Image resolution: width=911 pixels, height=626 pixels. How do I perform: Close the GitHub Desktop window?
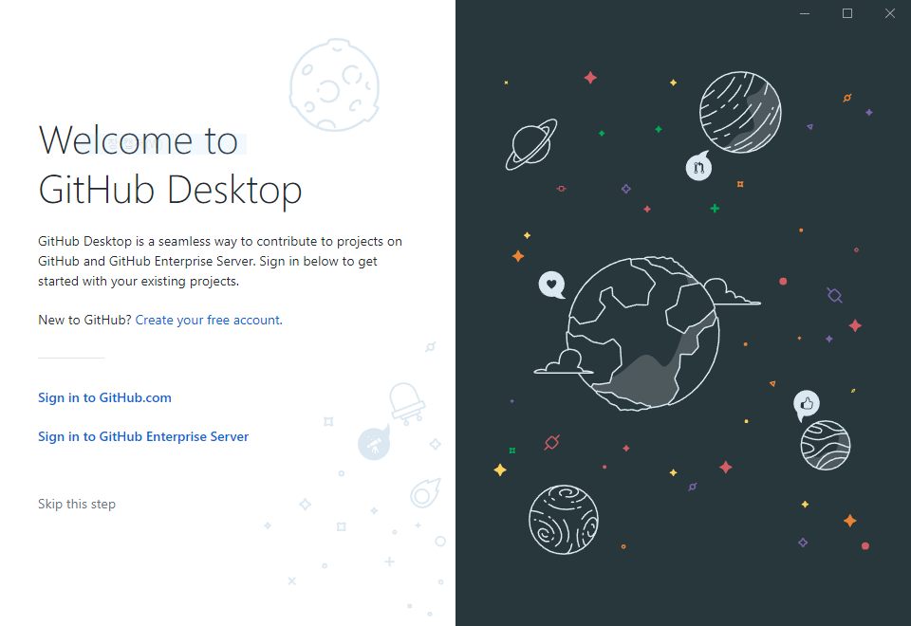[889, 13]
